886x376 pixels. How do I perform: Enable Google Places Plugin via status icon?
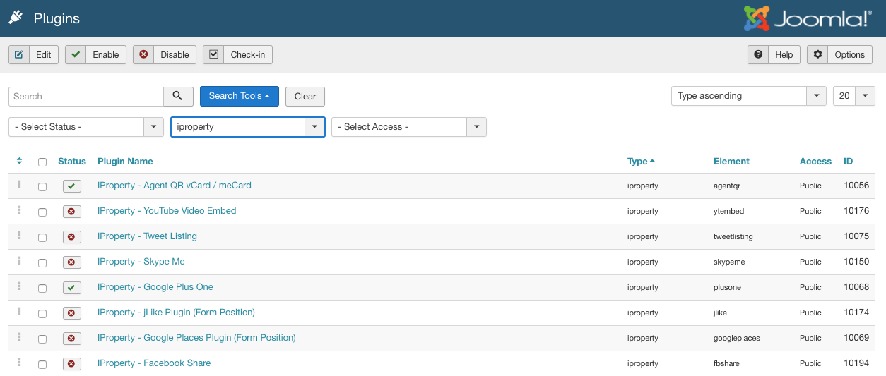click(72, 339)
